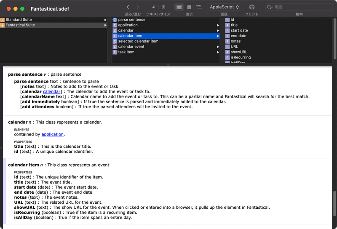Click the class icon beside calendar event
This screenshot has height=229, width=337.
coord(115,47)
